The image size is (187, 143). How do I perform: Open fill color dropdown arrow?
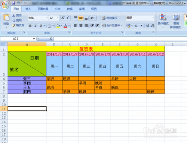(x=61, y=26)
